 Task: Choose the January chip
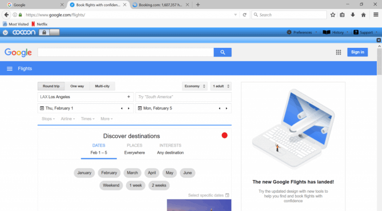click(85, 173)
